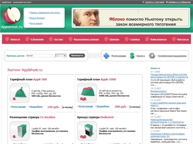Open Ваши вопросы menu item
Viewport: 193px width, 144px height.
click(x=159, y=39)
